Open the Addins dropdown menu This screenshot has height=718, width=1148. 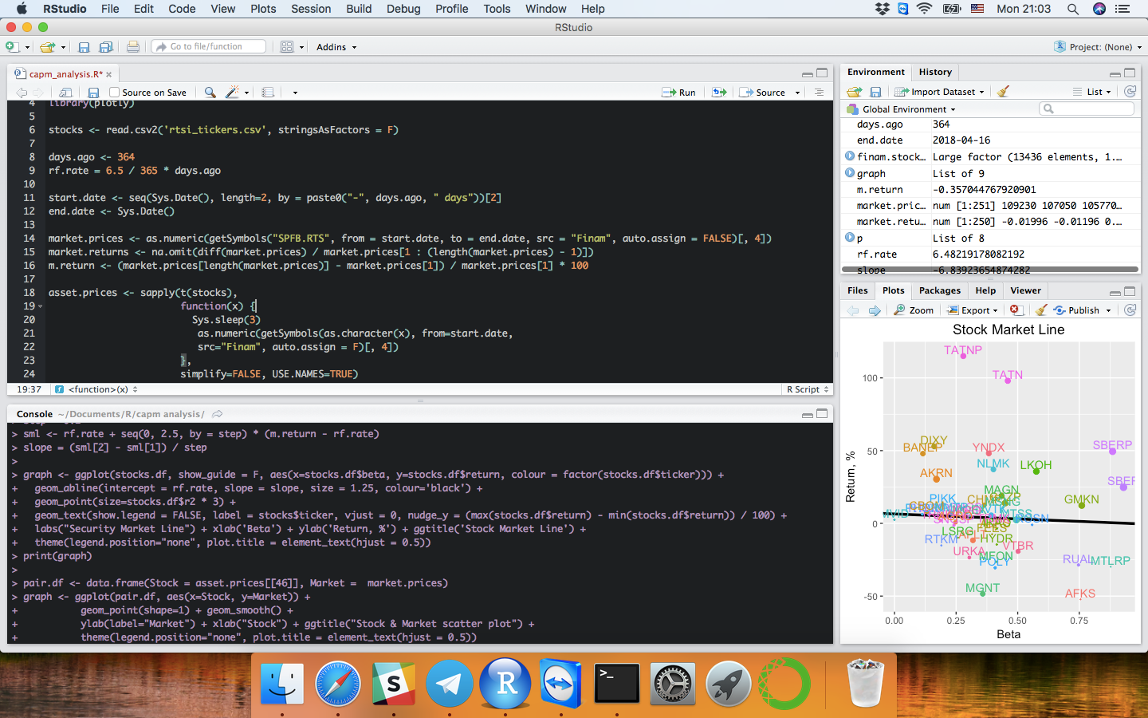pos(336,47)
